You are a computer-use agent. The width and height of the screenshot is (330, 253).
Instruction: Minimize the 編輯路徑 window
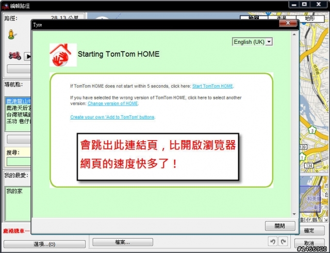(294, 5)
